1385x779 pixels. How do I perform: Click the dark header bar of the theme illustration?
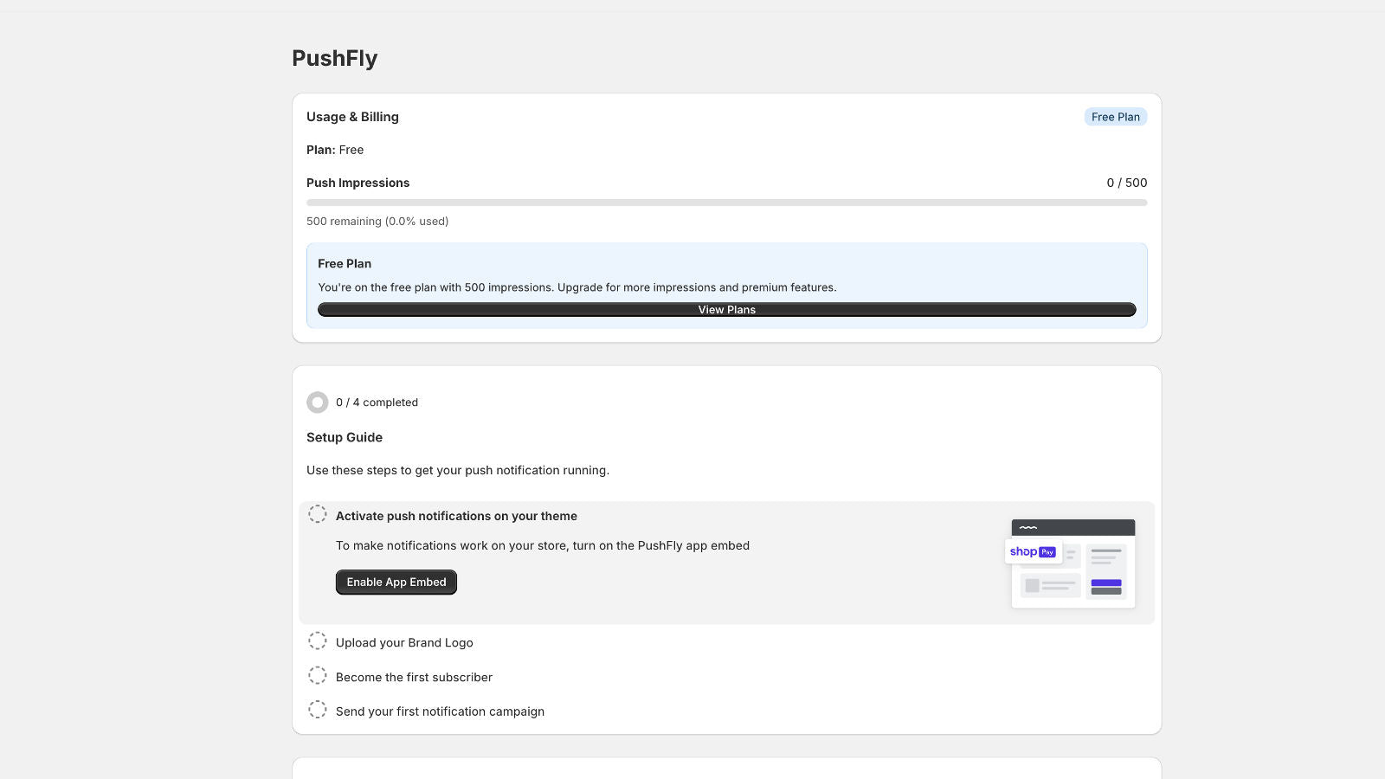(1073, 528)
